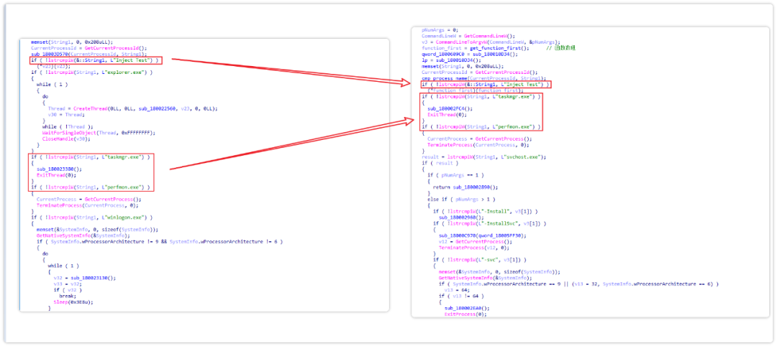777x346 pixels.
Task: Select the sub_18000C970(qword_18005FF30) call
Action: point(483,235)
